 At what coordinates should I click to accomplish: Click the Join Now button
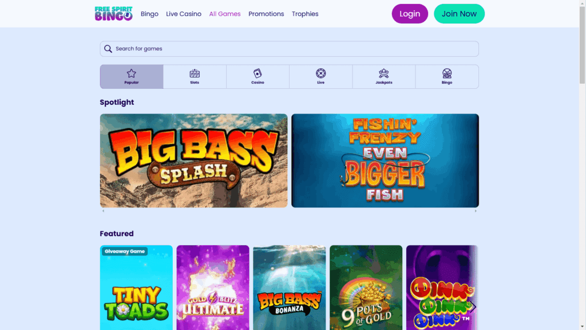[459, 14]
